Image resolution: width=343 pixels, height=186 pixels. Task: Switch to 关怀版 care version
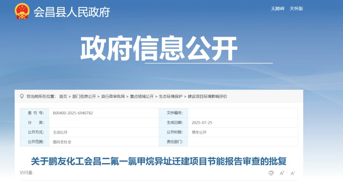click(x=296, y=9)
